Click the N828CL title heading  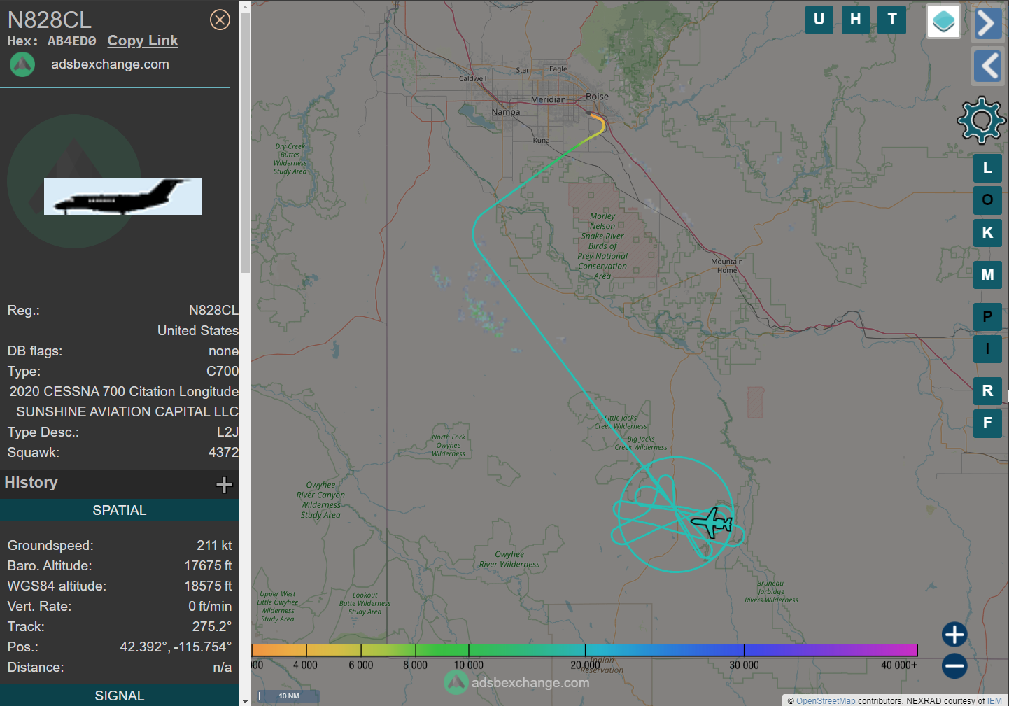(49, 20)
